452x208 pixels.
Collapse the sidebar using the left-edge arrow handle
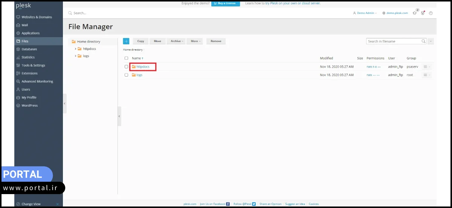(64, 103)
